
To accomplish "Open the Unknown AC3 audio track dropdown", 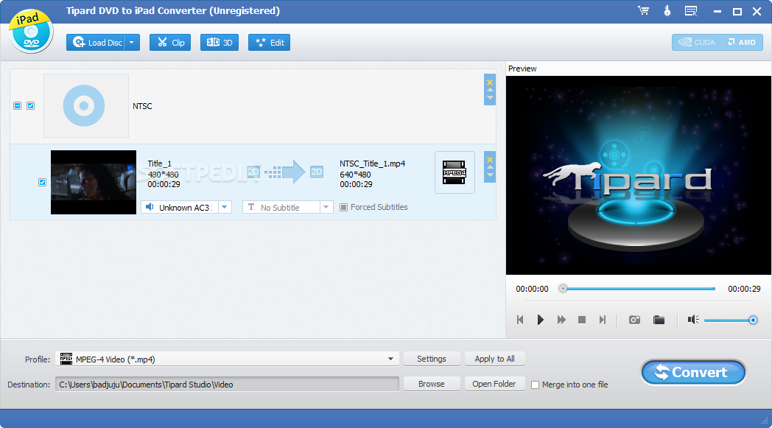I will pyautogui.click(x=225, y=207).
